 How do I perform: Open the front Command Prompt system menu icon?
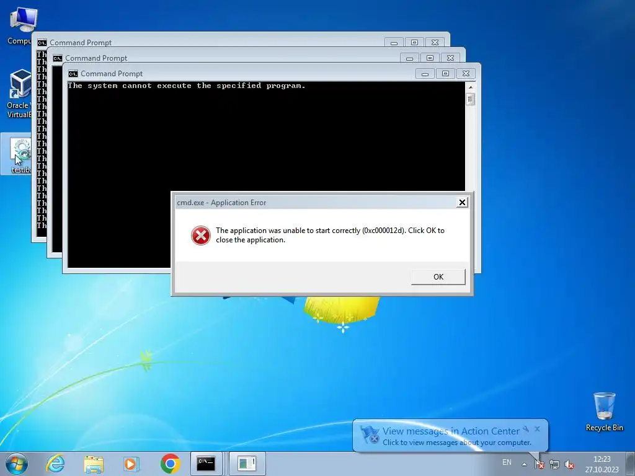click(73, 74)
